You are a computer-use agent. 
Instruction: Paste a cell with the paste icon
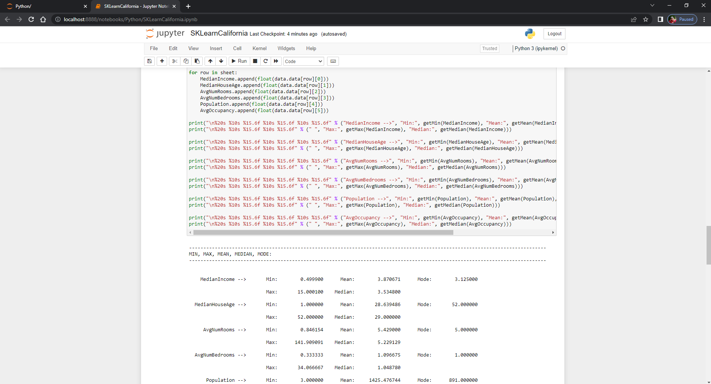pyautogui.click(x=197, y=61)
